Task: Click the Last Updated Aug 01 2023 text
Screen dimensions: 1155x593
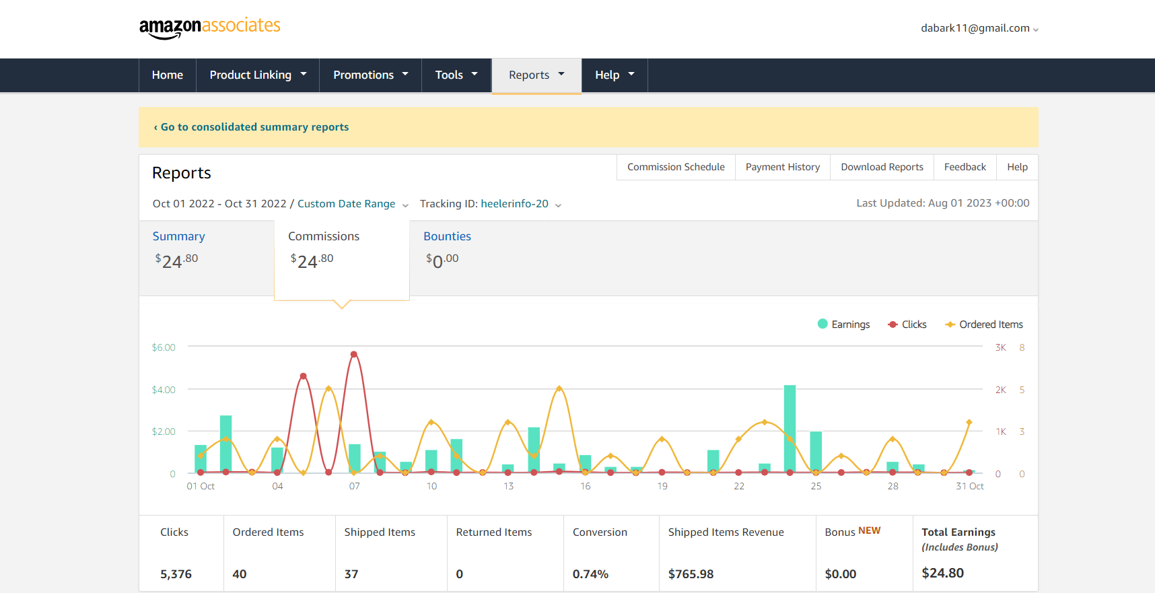Action: click(x=943, y=203)
